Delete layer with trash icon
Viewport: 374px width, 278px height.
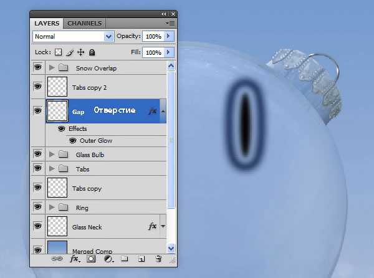[158, 259]
